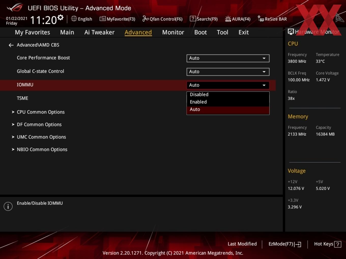Select Disabled in the IOMMU list

click(x=228, y=94)
